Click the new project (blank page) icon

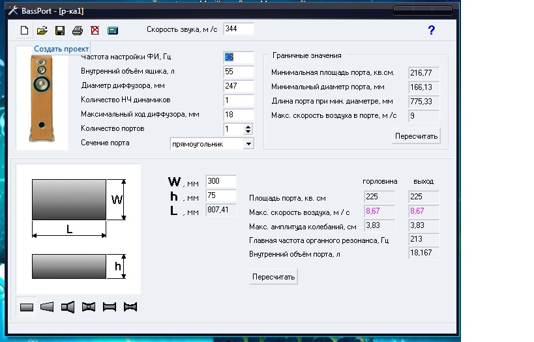tap(25, 31)
